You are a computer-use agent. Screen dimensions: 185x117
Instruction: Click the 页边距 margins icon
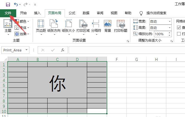tap(41, 24)
